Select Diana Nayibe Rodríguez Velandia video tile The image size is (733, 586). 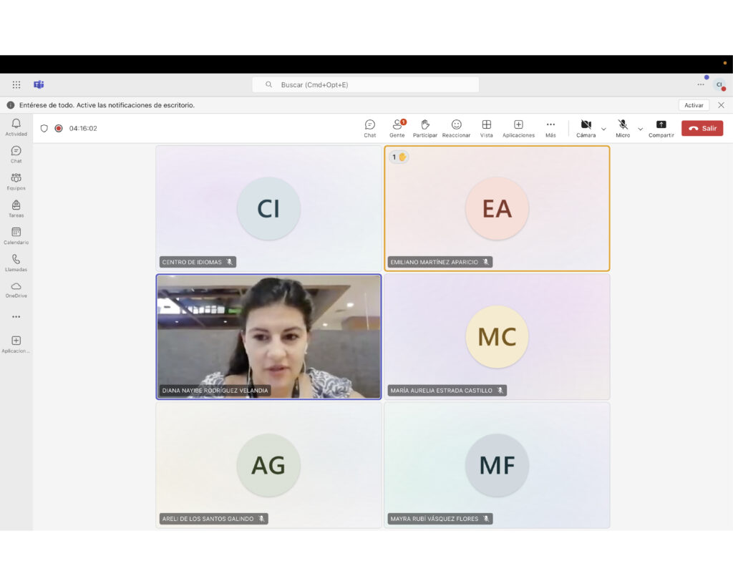point(269,336)
